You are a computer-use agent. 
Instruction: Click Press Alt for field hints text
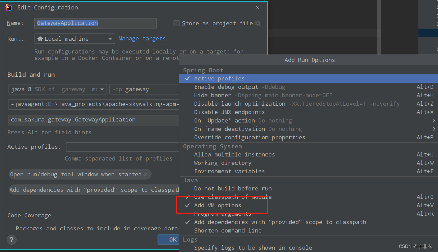click(49, 132)
